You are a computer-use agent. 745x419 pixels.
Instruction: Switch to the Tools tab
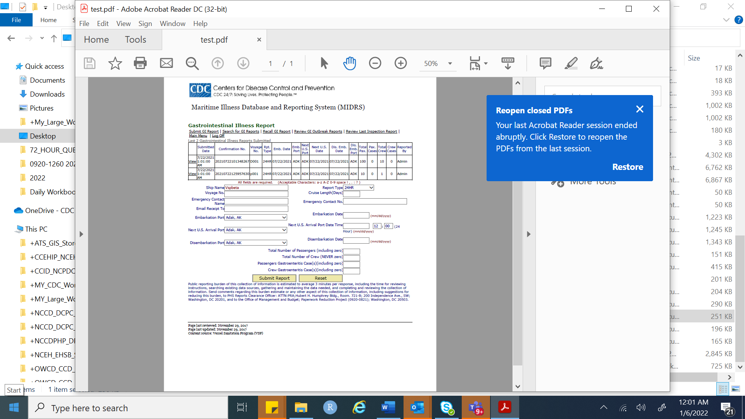click(135, 40)
